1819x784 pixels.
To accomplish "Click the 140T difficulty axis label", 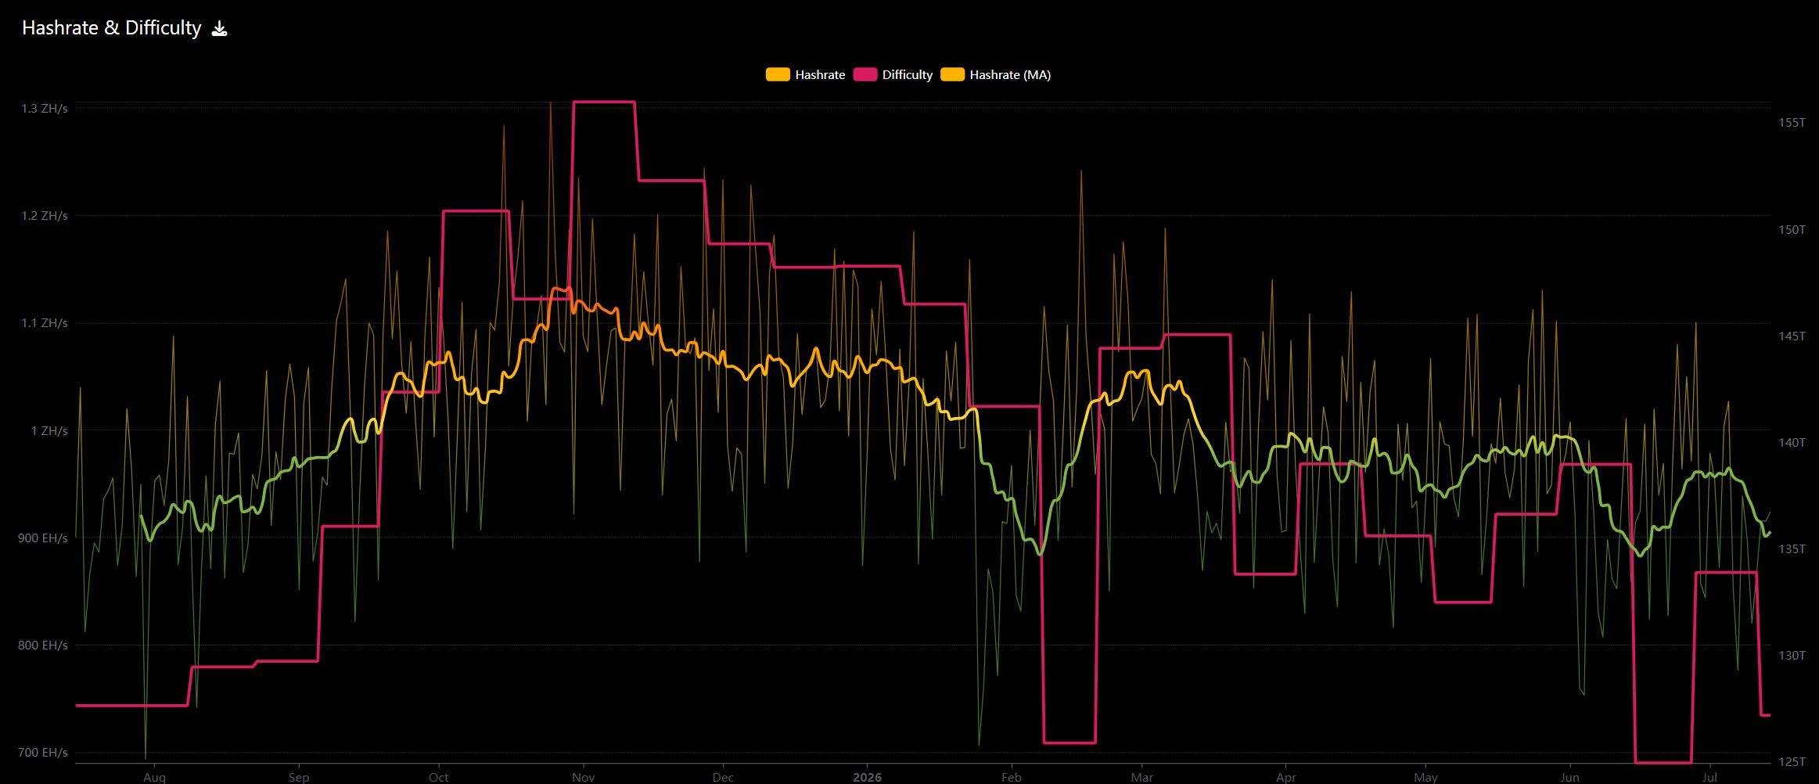I will click(x=1792, y=443).
